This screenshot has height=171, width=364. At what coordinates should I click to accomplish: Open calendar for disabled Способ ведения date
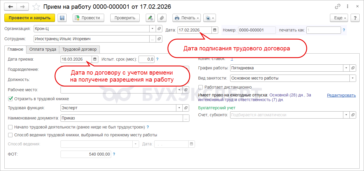tap(191, 144)
